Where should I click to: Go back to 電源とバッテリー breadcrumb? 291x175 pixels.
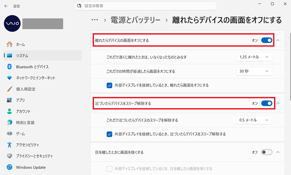(x=136, y=20)
